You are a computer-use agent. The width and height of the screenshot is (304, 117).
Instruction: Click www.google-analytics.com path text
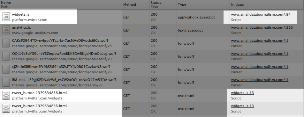[35, 33]
